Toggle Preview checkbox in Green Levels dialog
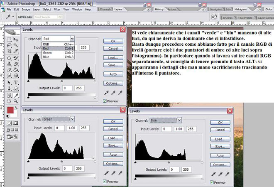Image resolution: width=274 pixels, height=187 pixels. point(105,181)
